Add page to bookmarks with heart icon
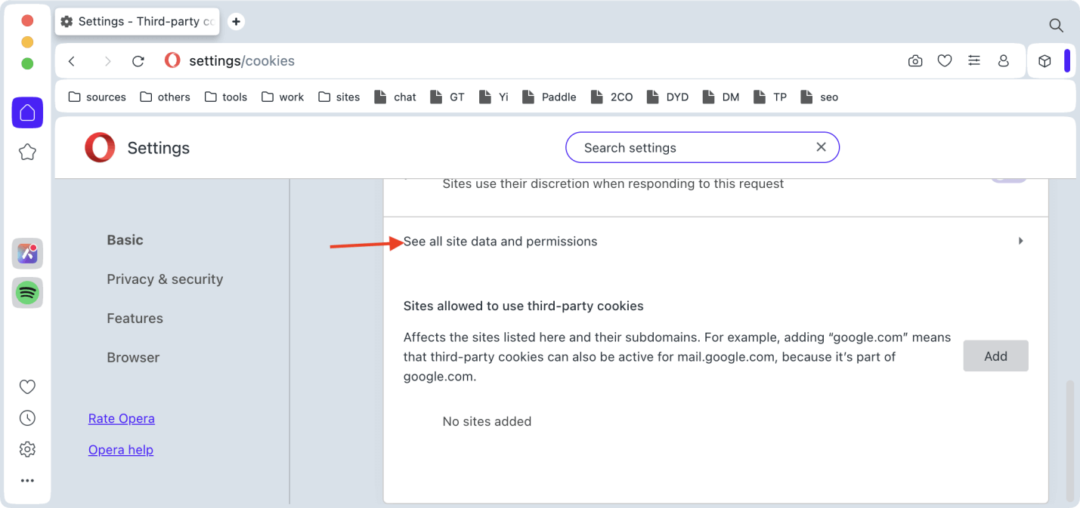The height and width of the screenshot is (508, 1080). tap(945, 61)
